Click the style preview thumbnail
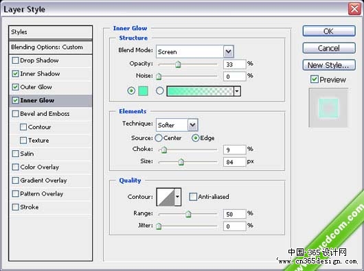 (328, 108)
